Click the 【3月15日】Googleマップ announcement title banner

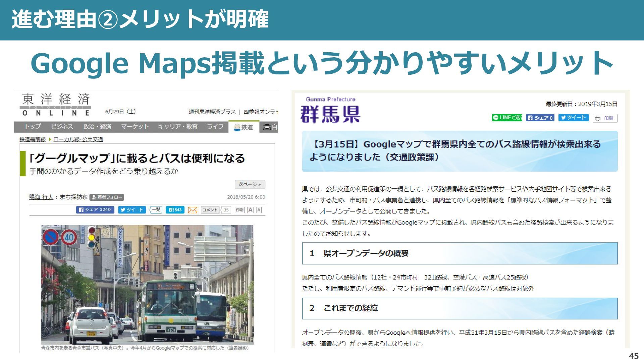coord(460,151)
